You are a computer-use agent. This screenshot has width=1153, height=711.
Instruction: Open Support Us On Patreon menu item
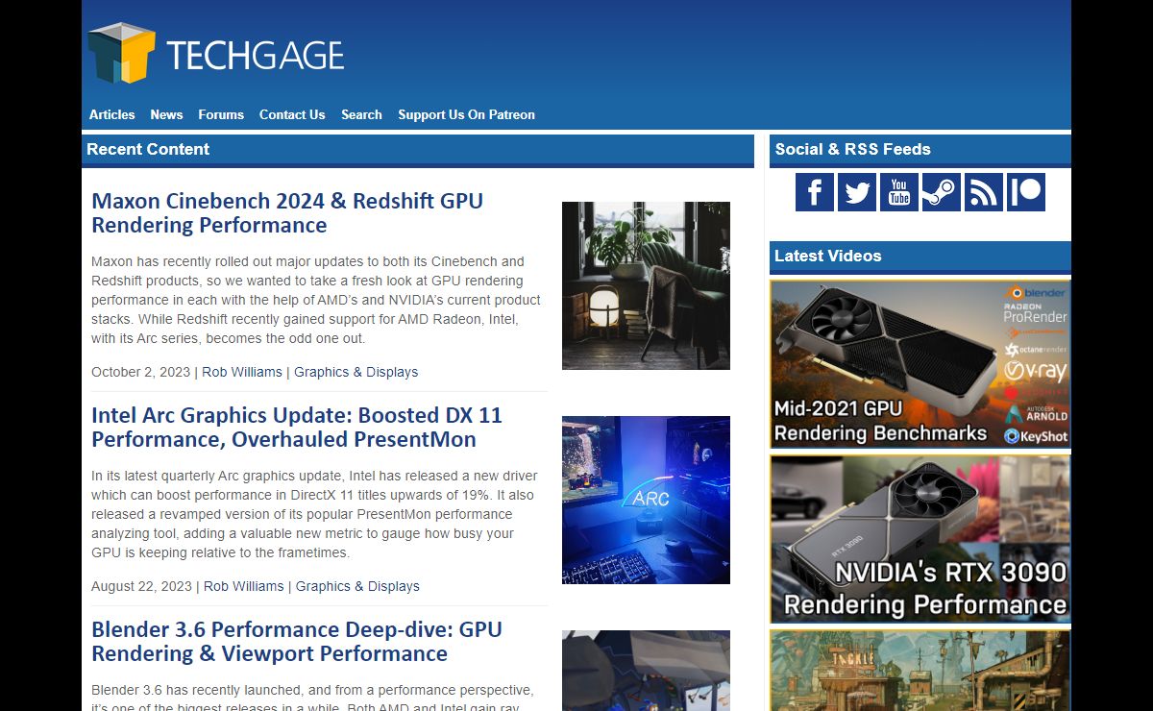click(x=467, y=114)
